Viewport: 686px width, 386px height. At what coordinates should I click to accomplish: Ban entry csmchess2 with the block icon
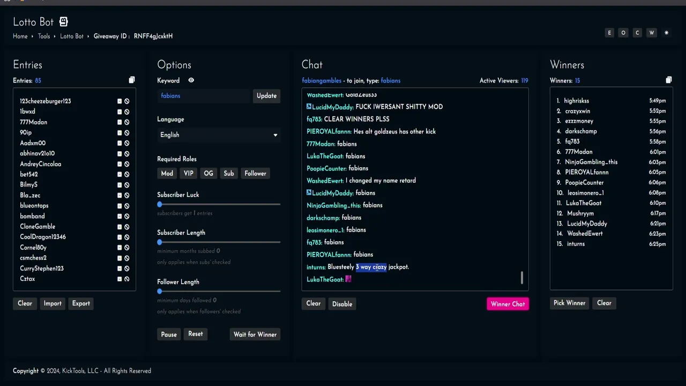127,258
